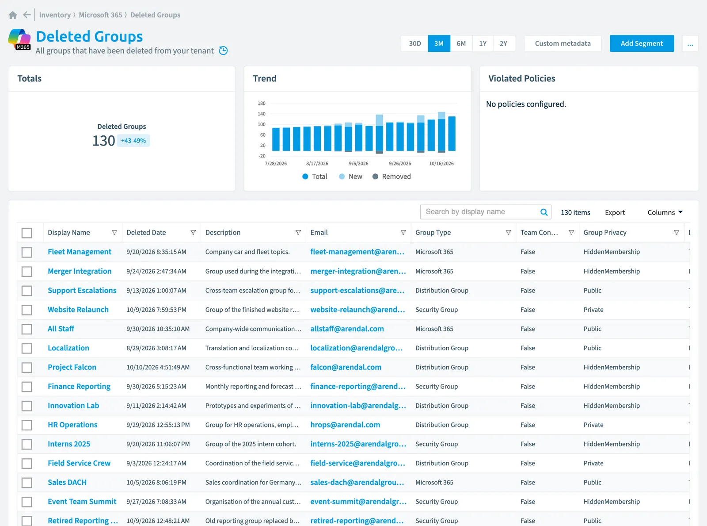Check the Website Relaunch row
The height and width of the screenshot is (526, 707).
pyautogui.click(x=27, y=310)
